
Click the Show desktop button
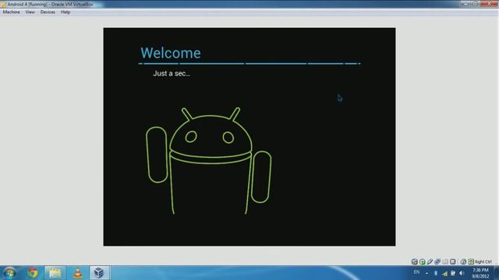[496, 273]
